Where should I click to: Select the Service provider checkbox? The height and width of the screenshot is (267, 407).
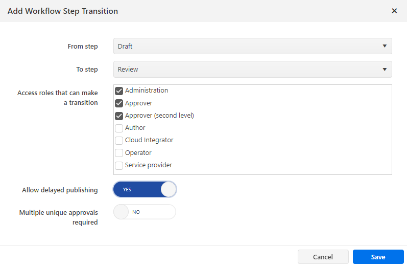click(119, 166)
